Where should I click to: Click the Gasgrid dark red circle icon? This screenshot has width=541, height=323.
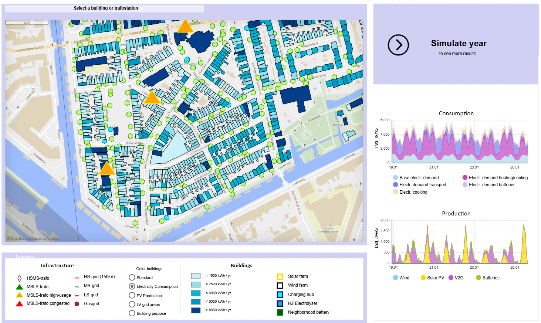77,304
